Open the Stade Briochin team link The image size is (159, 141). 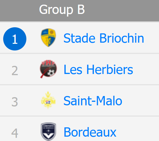104,38
